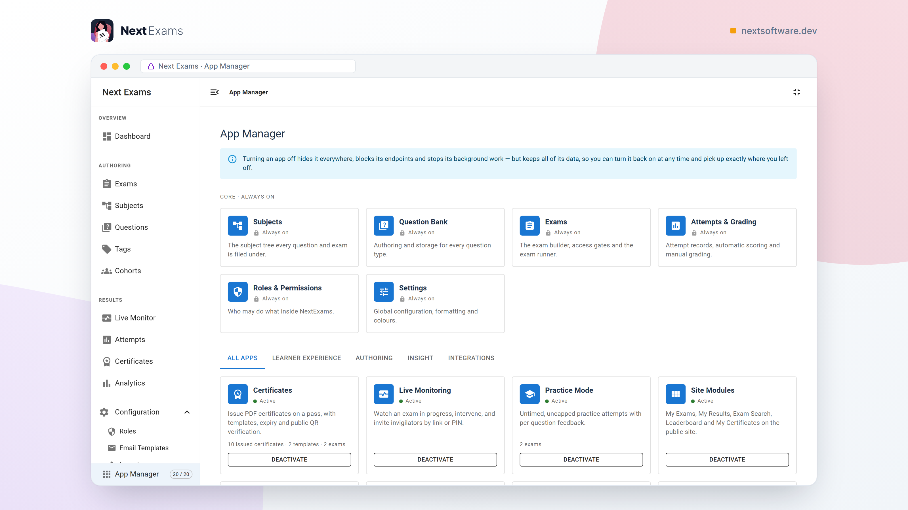Deactivate the Practice Mode app
Viewport: 908px width, 510px height.
point(581,459)
